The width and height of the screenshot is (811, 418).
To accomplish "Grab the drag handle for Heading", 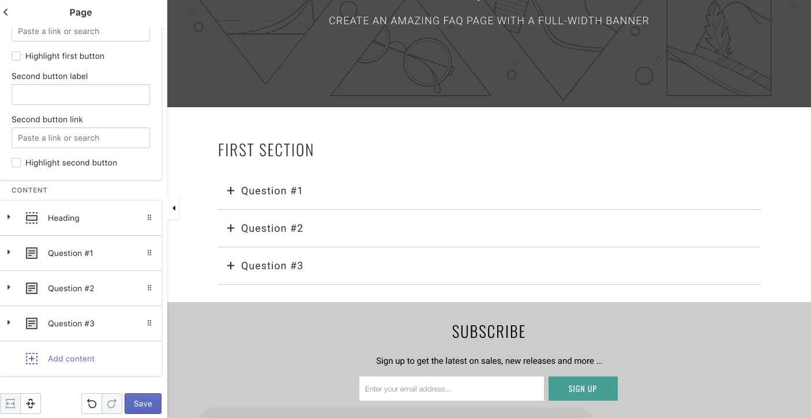I will pos(149,218).
